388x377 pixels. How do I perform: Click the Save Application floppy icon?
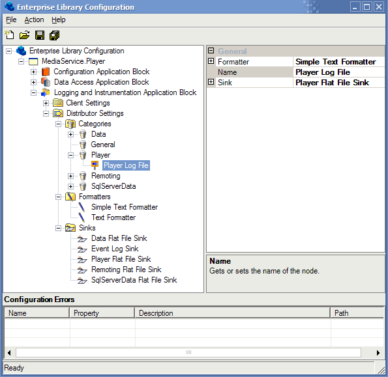(x=40, y=35)
